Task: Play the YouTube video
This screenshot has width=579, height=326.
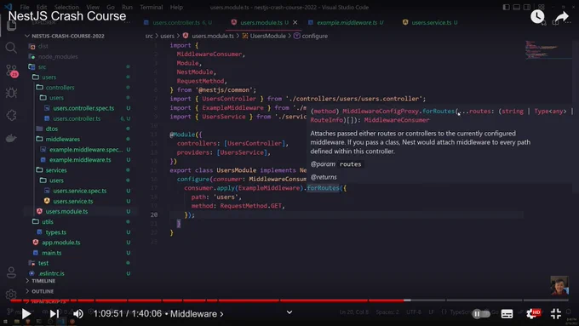Action: click(x=26, y=314)
